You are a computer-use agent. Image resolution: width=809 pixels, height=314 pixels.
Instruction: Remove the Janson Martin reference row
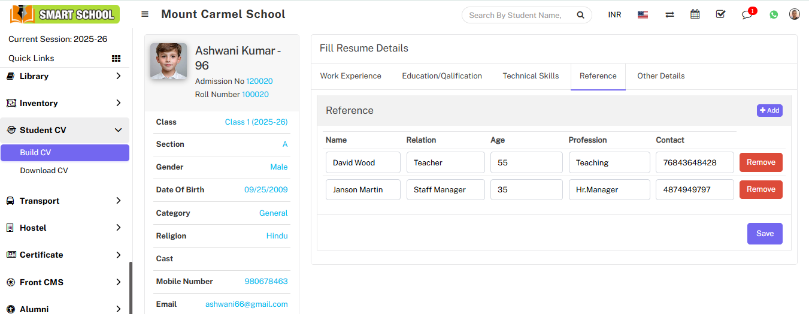point(760,189)
